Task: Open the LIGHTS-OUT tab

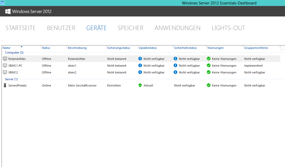Action: pos(229,28)
